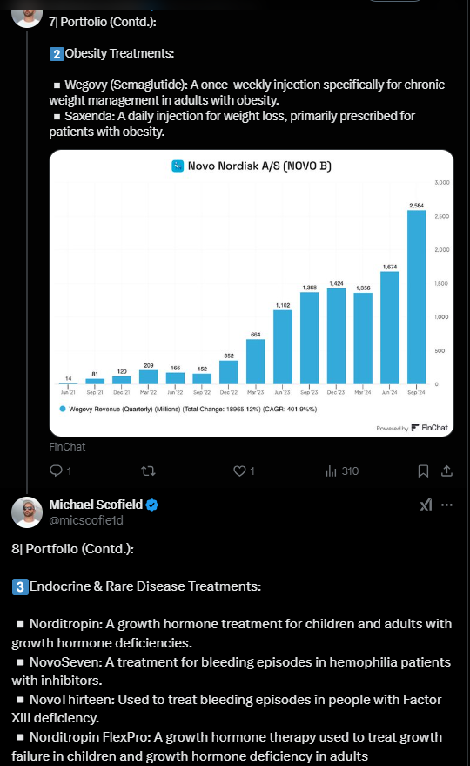
Task: Click the Novo Nordisk chart logo icon
Action: click(x=178, y=166)
